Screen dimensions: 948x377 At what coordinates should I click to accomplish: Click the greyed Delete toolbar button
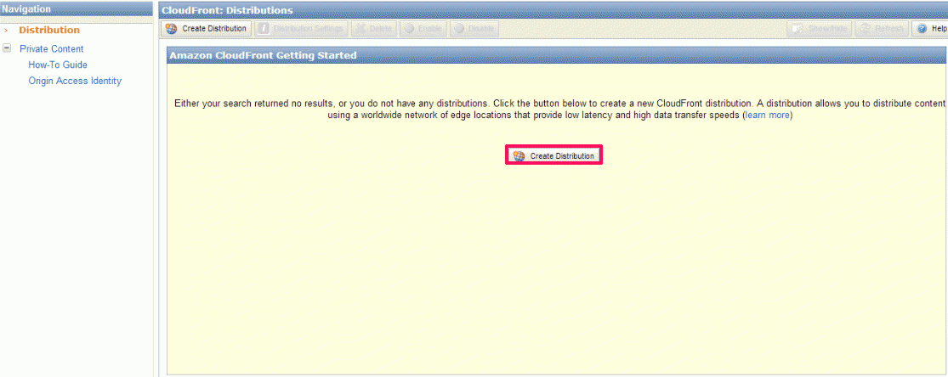(x=373, y=28)
